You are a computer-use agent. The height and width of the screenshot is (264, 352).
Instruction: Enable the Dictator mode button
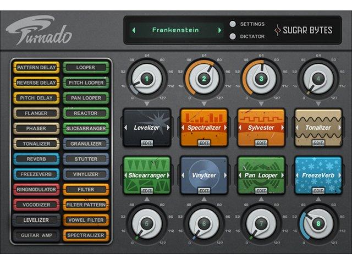point(233,36)
